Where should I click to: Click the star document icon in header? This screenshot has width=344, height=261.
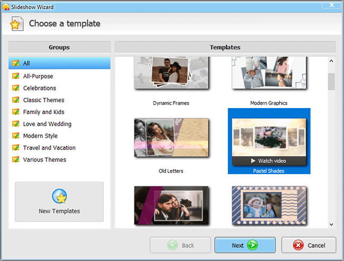pyautogui.click(x=17, y=24)
